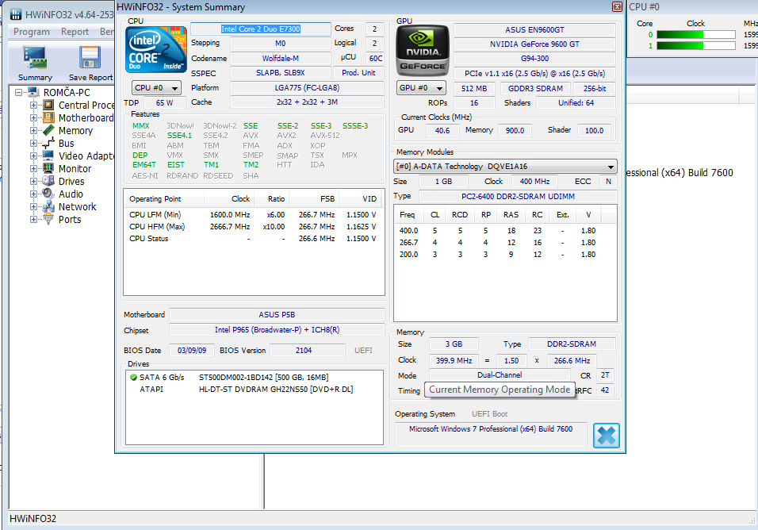Click the Audio speaker tree icon
This screenshot has height=530, width=758.
coord(48,194)
